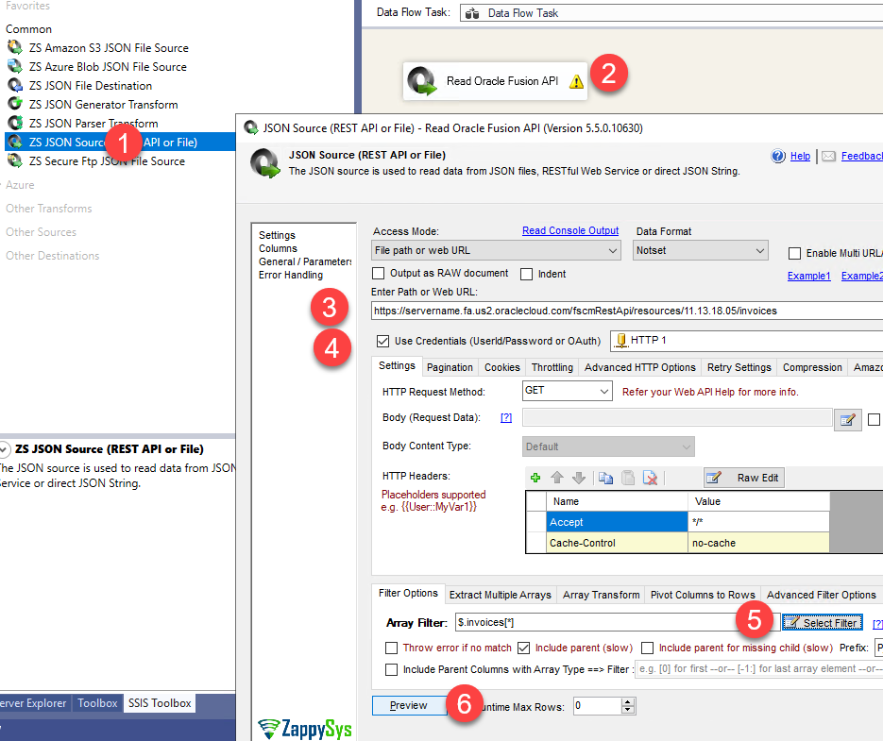The height and width of the screenshot is (741, 883).
Task: Click the Raw Edit button
Action: 743,478
